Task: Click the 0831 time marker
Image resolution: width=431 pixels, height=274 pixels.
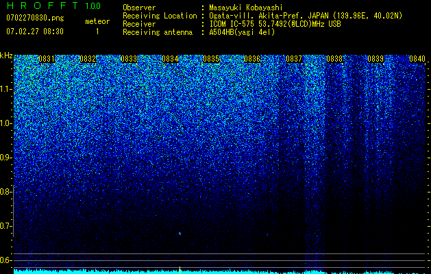Action: click(x=47, y=59)
